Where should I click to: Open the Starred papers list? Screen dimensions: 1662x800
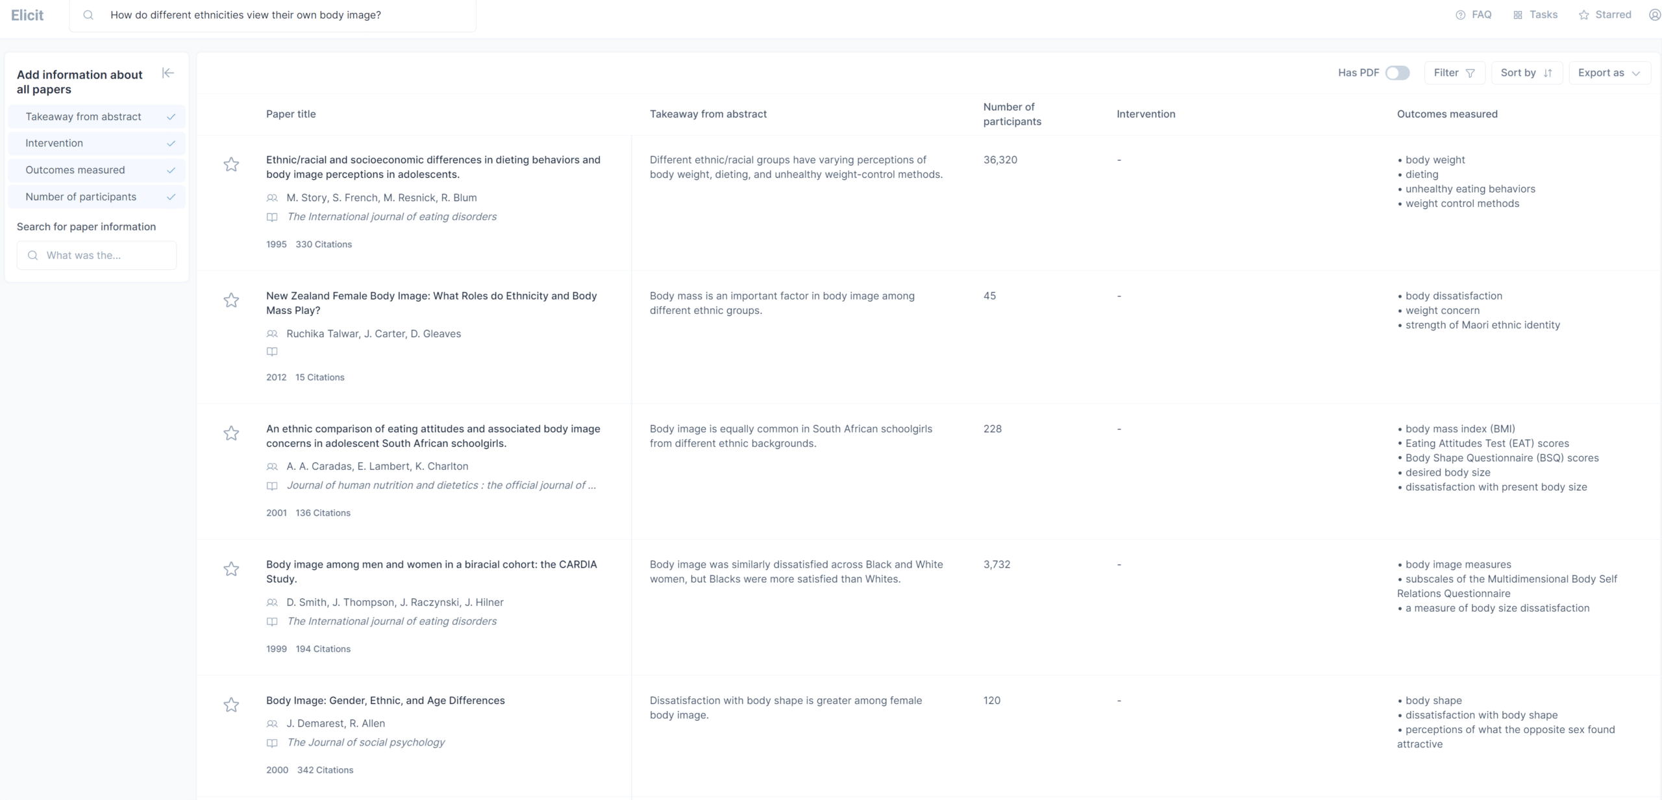pos(1605,14)
